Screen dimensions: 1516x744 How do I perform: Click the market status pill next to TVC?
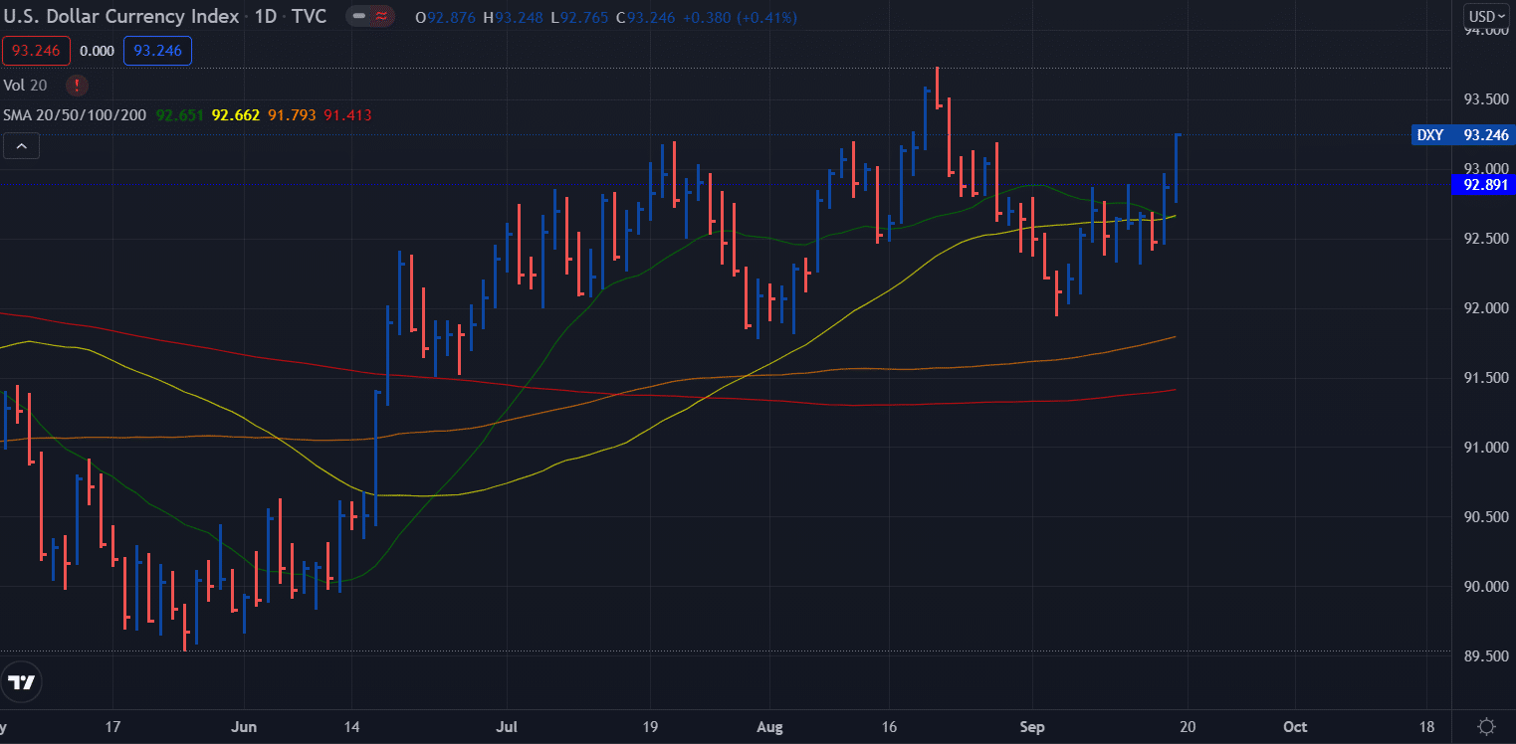369,18
